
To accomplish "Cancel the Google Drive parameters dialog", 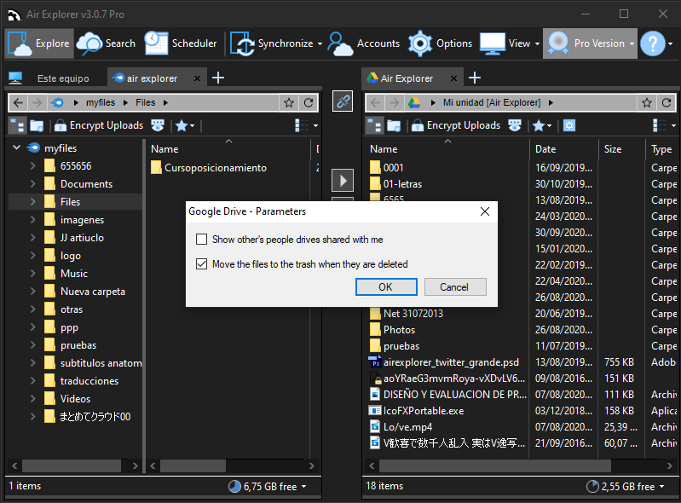I will (x=455, y=287).
